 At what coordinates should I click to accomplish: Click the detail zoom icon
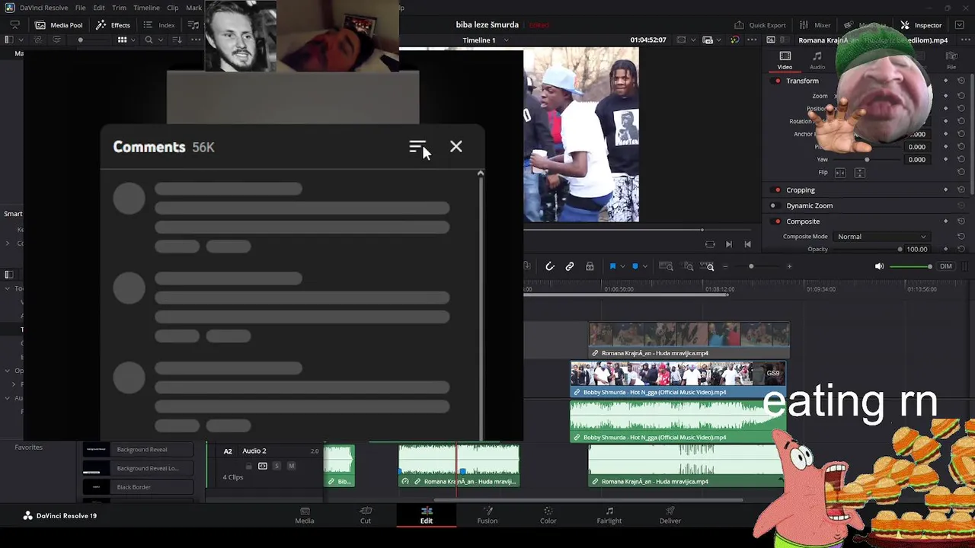(688, 266)
